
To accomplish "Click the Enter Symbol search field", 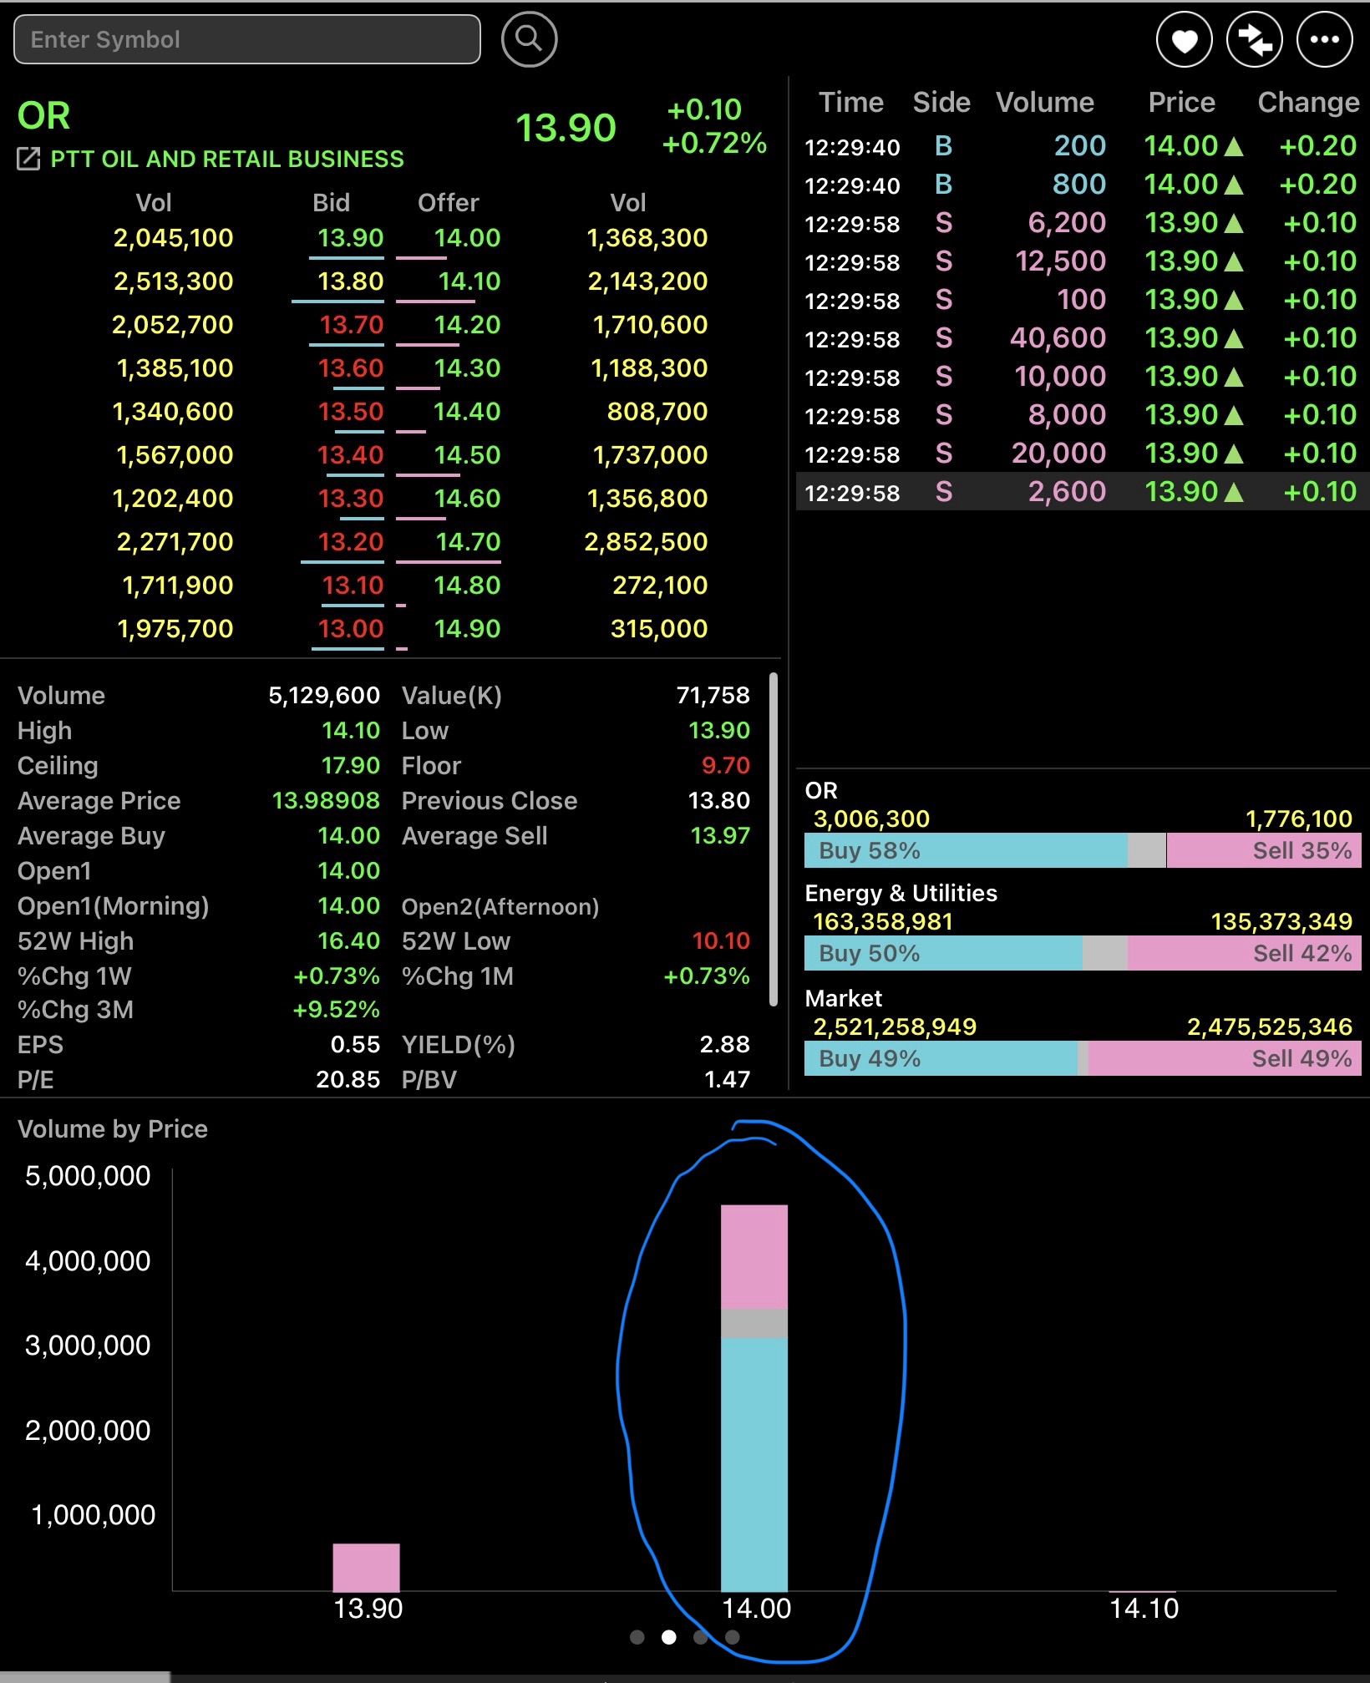I will click(247, 39).
